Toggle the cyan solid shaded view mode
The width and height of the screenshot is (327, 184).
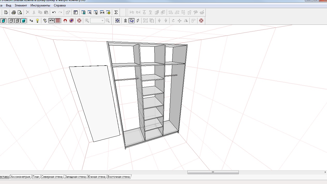click(24, 21)
